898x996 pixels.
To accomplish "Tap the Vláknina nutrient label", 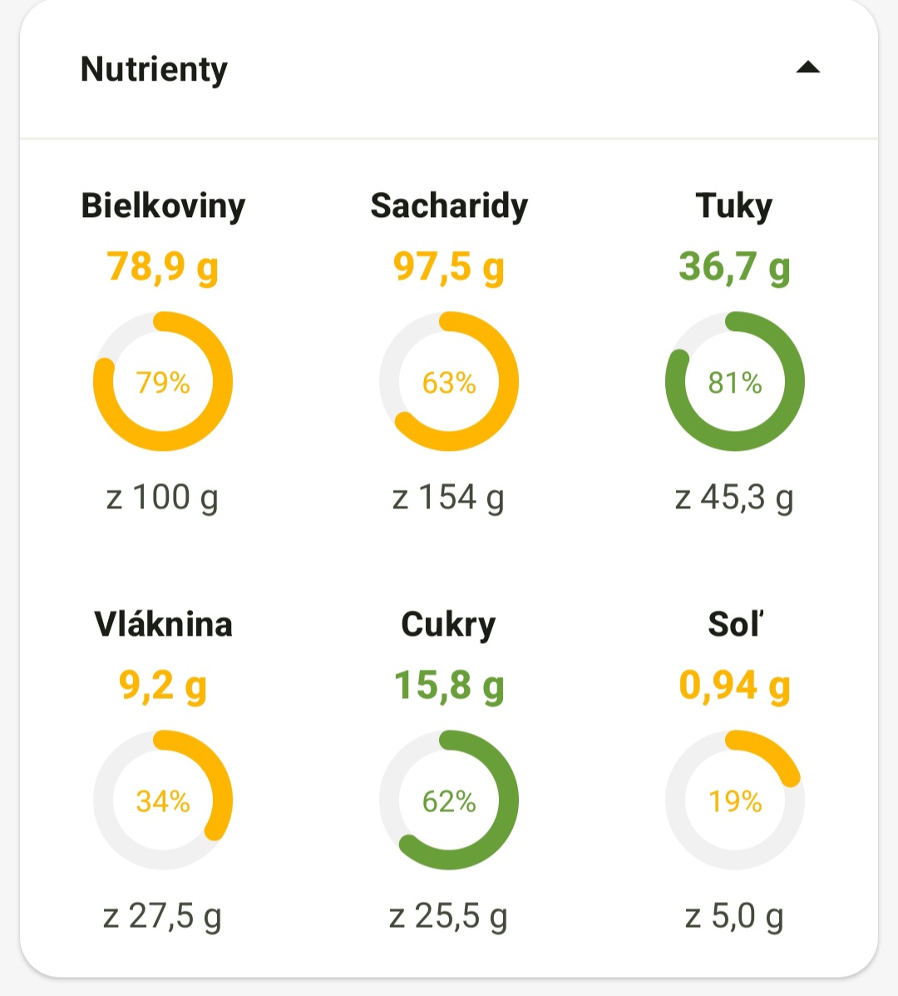I will 163,624.
